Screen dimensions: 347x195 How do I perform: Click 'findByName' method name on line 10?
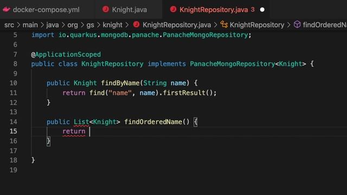pyautogui.click(x=120, y=83)
